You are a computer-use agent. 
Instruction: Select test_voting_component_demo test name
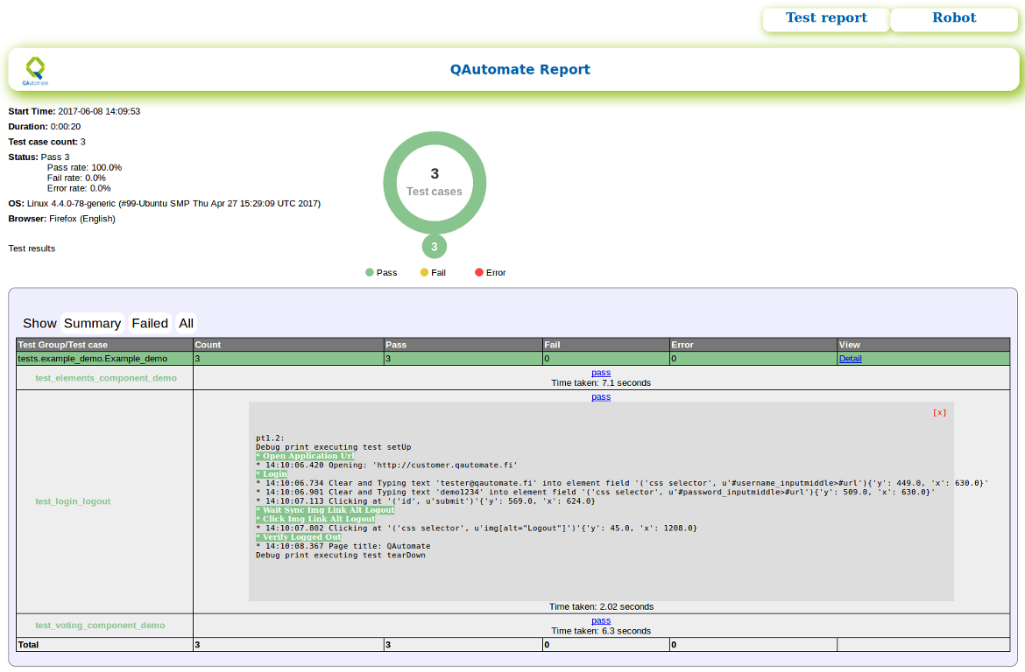pyautogui.click(x=100, y=626)
